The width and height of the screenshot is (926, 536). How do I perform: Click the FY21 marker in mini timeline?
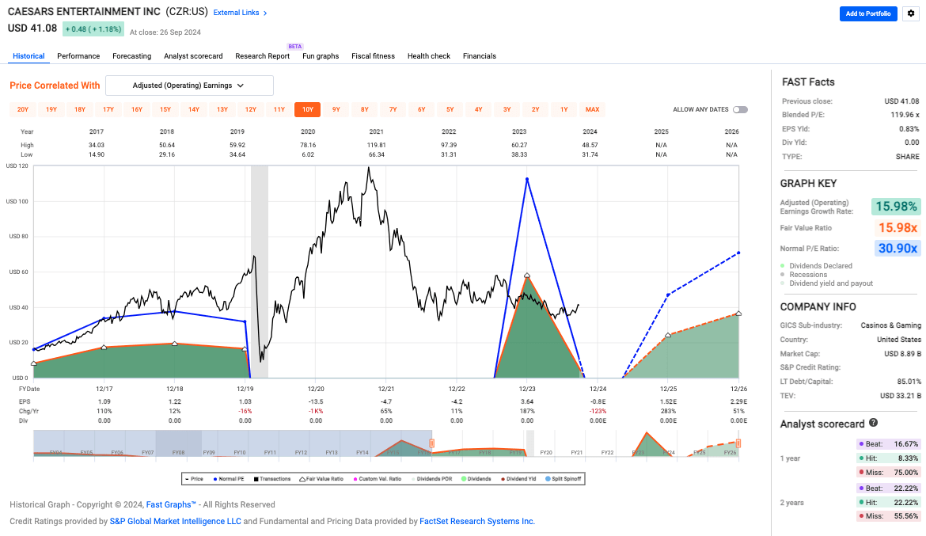pyautogui.click(x=577, y=453)
